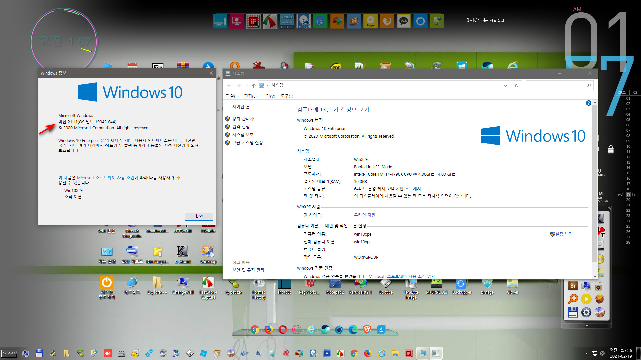Viewport: 641px width, 360px height.
Task: Open Adobe Bridge icon in right panel
Action: [573, 286]
